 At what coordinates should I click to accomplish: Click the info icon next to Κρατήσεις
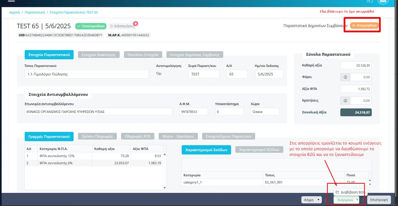tap(345, 101)
